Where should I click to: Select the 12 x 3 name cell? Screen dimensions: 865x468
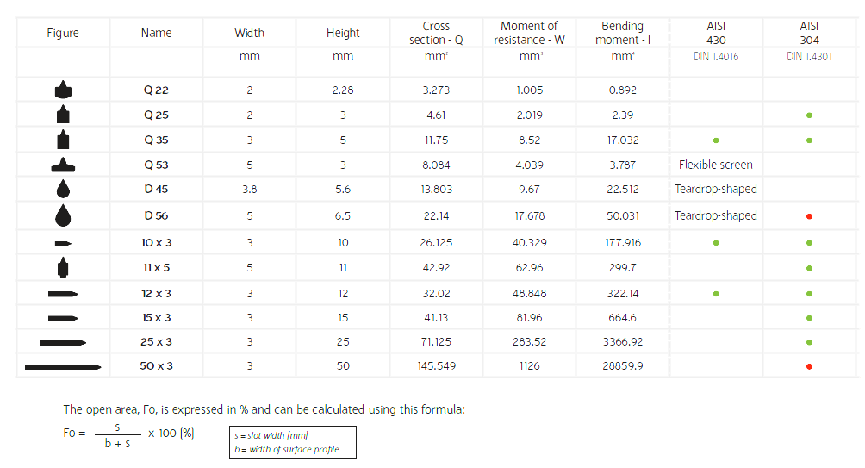coord(156,294)
